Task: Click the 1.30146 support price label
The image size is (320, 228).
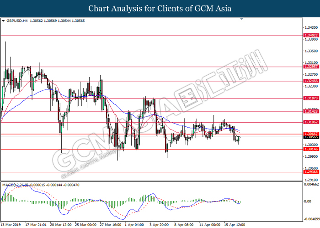Action: (x=310, y=149)
